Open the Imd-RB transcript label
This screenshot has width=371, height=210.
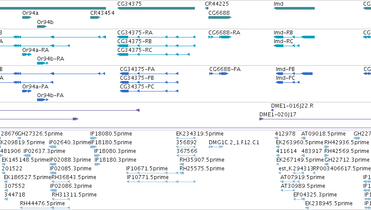[283, 32]
